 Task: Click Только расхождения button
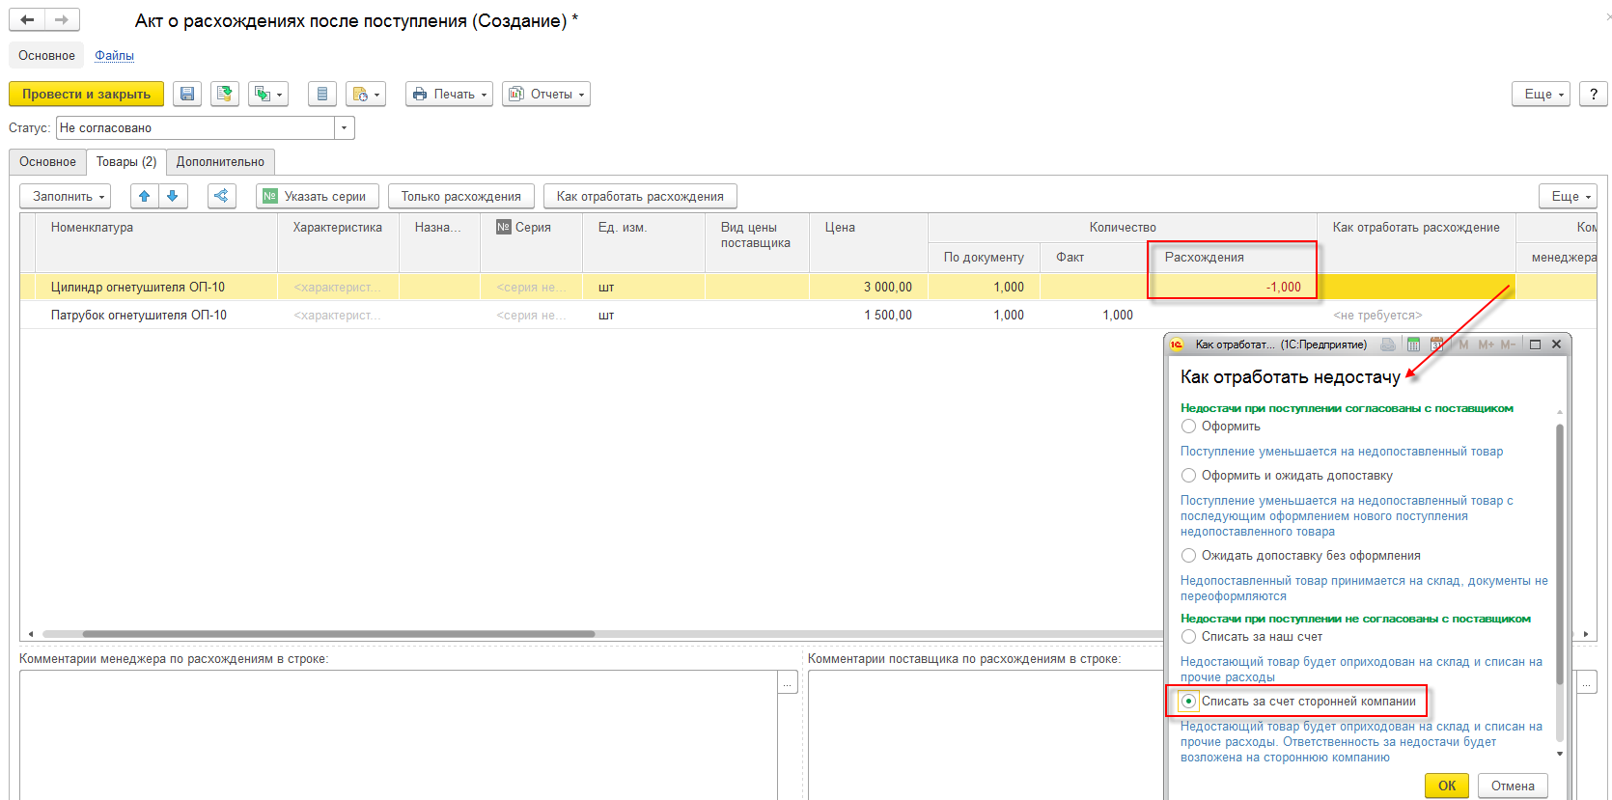[461, 196]
